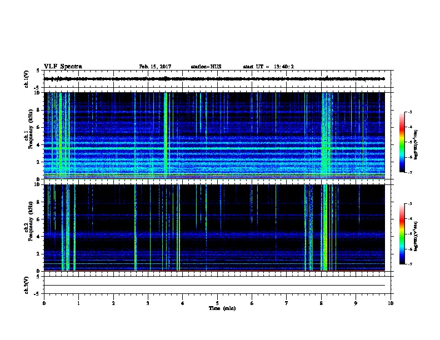Screen dimensions: 440x340
Task: Click time-axis tick label "1"
Action: [78, 303]
